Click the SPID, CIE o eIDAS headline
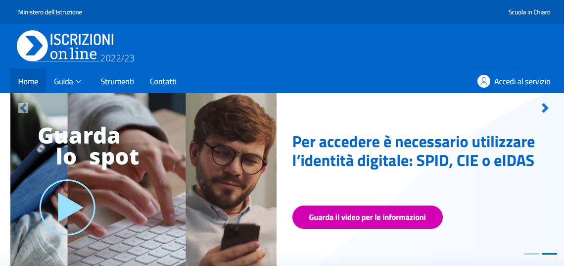The height and width of the screenshot is (266, 564). [x=413, y=151]
